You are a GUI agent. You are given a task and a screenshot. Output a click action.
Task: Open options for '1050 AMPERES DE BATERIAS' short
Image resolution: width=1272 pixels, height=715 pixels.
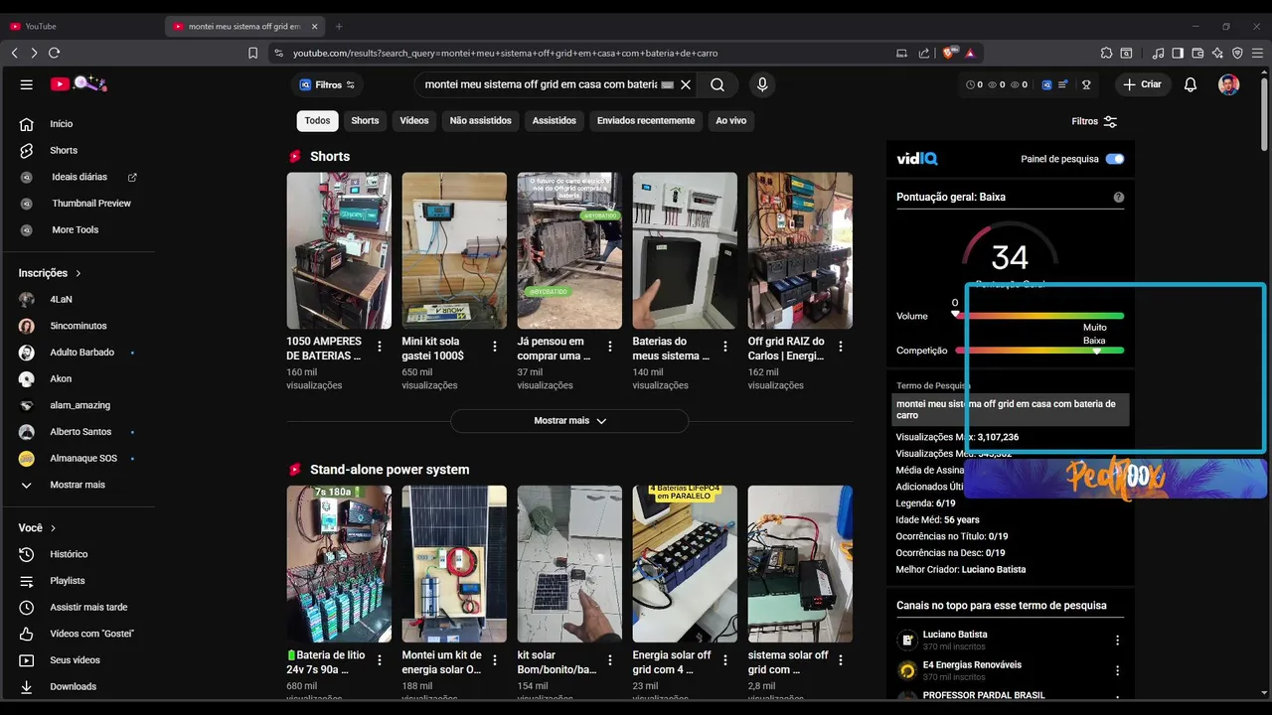tap(380, 347)
